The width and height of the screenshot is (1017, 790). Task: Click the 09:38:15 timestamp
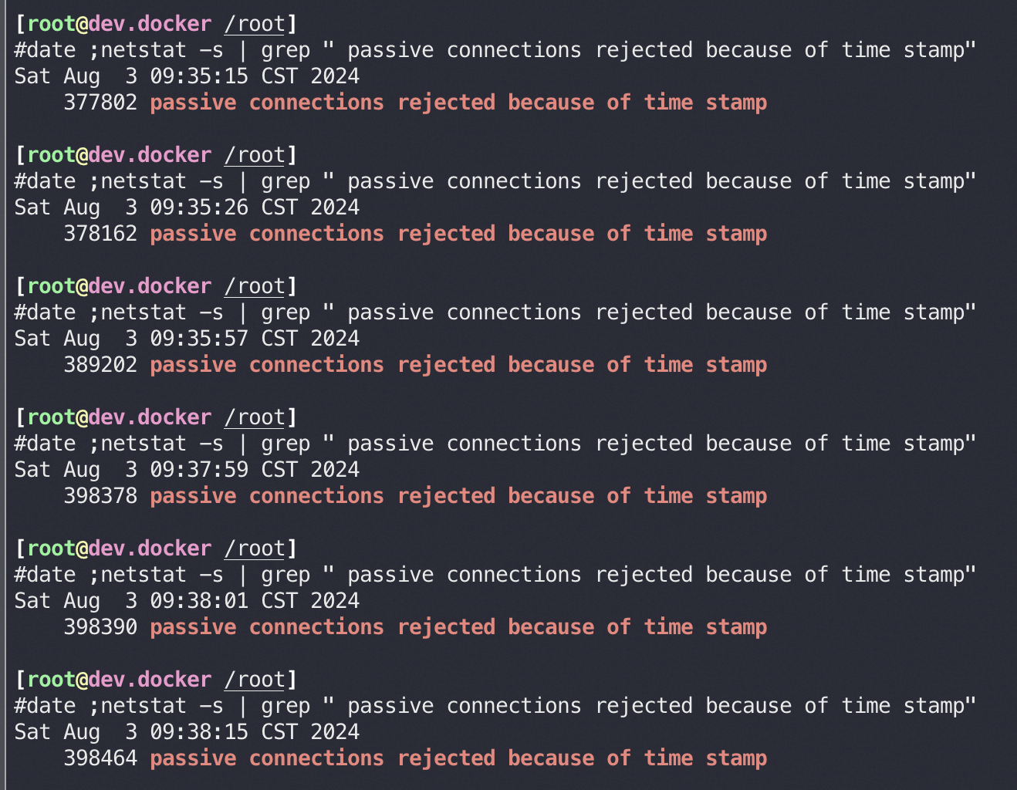pos(199,731)
